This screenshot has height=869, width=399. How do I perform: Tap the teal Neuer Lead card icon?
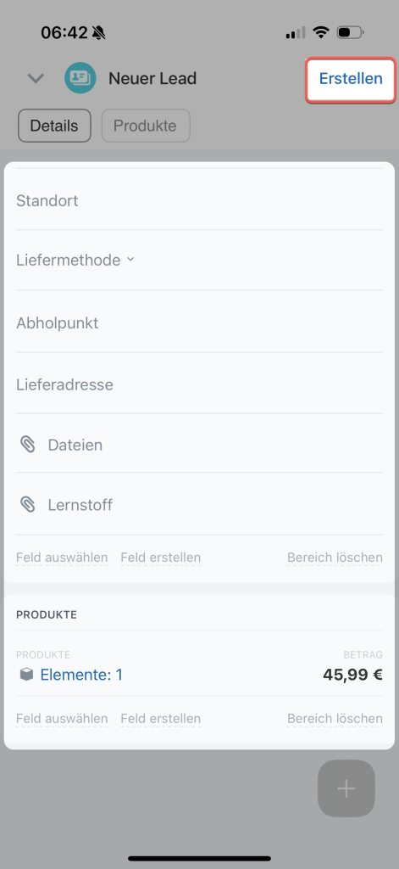pyautogui.click(x=80, y=78)
